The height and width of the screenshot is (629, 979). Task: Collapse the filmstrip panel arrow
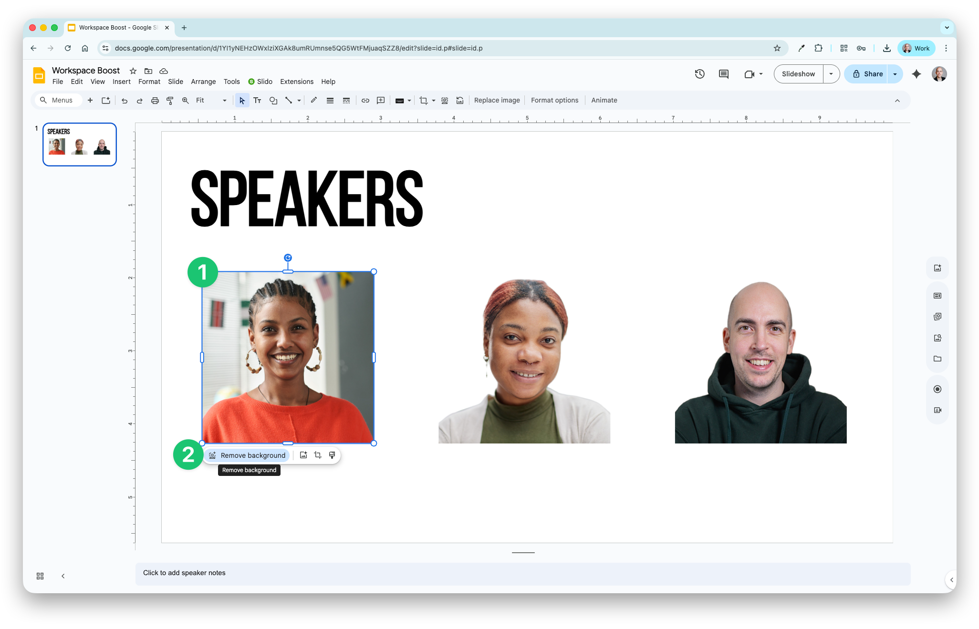click(x=63, y=576)
